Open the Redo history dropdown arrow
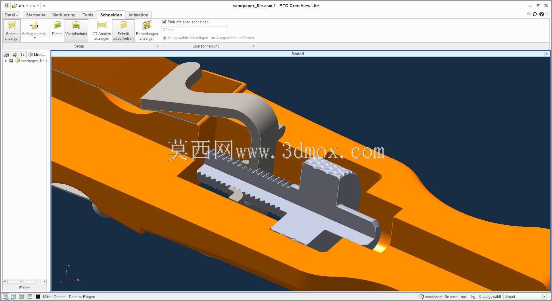Screen dimensions: 552x301 click(38, 6)
